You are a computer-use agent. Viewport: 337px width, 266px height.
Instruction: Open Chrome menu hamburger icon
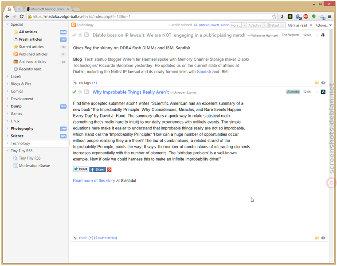[x=329, y=16]
